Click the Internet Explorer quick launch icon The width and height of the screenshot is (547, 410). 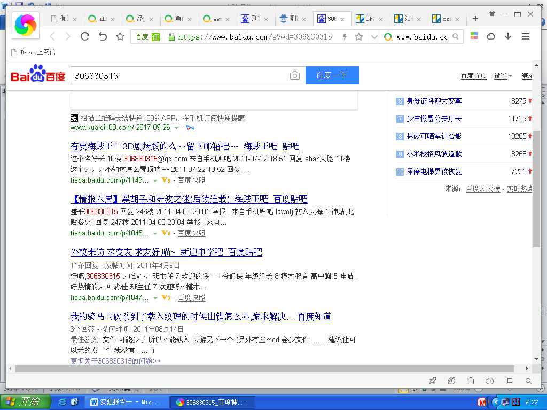(x=62, y=402)
